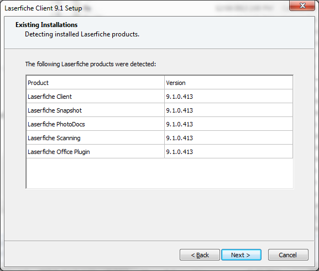
Task: Select the Laserfiche Snapshot row
Action: click(159, 110)
